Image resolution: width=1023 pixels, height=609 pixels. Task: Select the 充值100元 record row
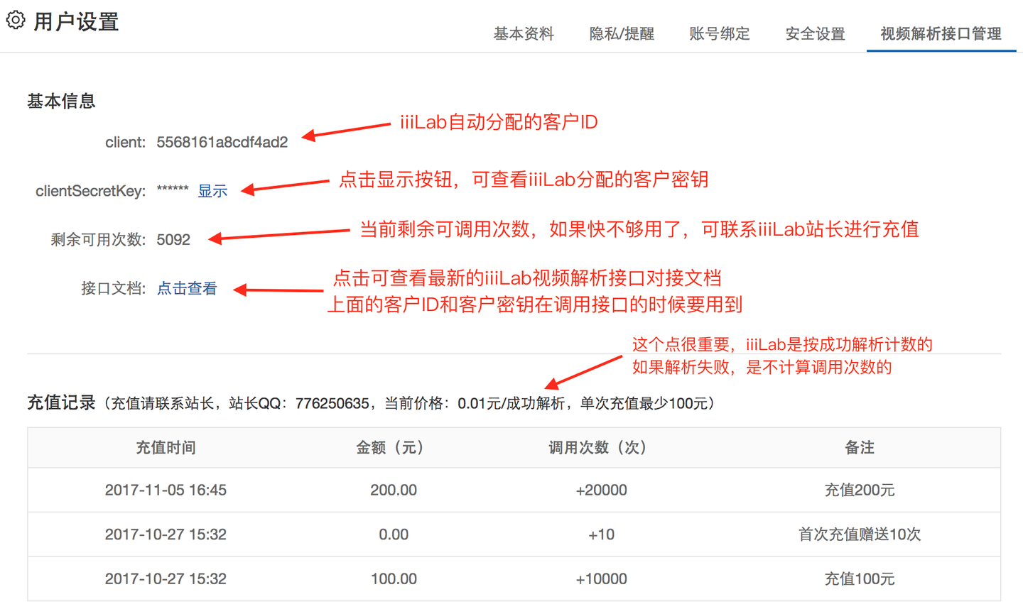pos(860,578)
